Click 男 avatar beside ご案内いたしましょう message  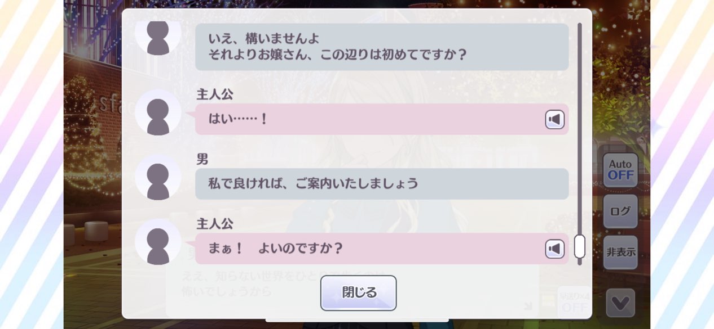tap(158, 177)
